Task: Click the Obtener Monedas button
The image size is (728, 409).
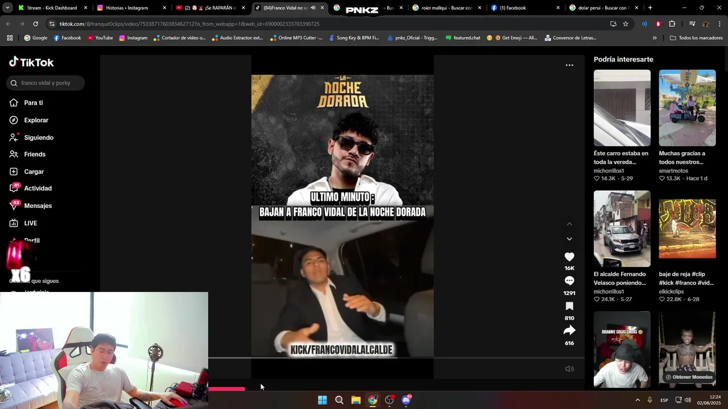Action: (x=689, y=377)
